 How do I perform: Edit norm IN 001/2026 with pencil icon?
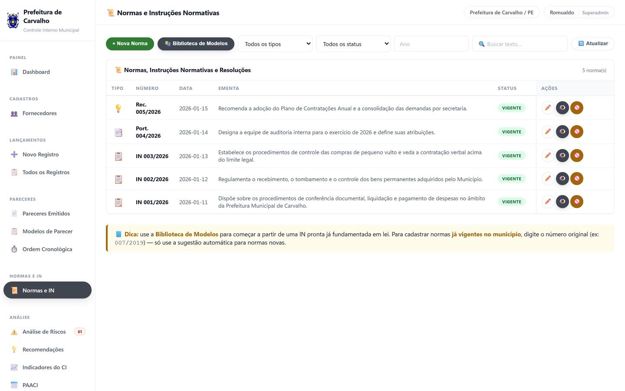point(548,202)
